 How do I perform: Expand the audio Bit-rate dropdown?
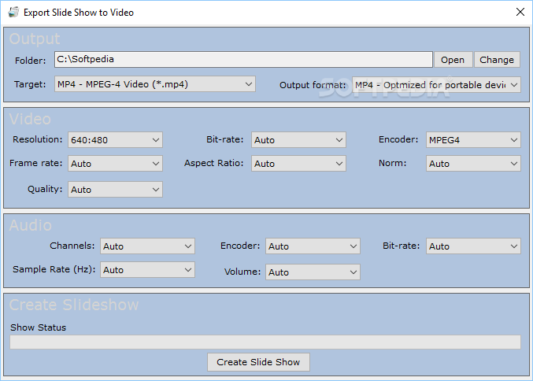pyautogui.click(x=473, y=246)
